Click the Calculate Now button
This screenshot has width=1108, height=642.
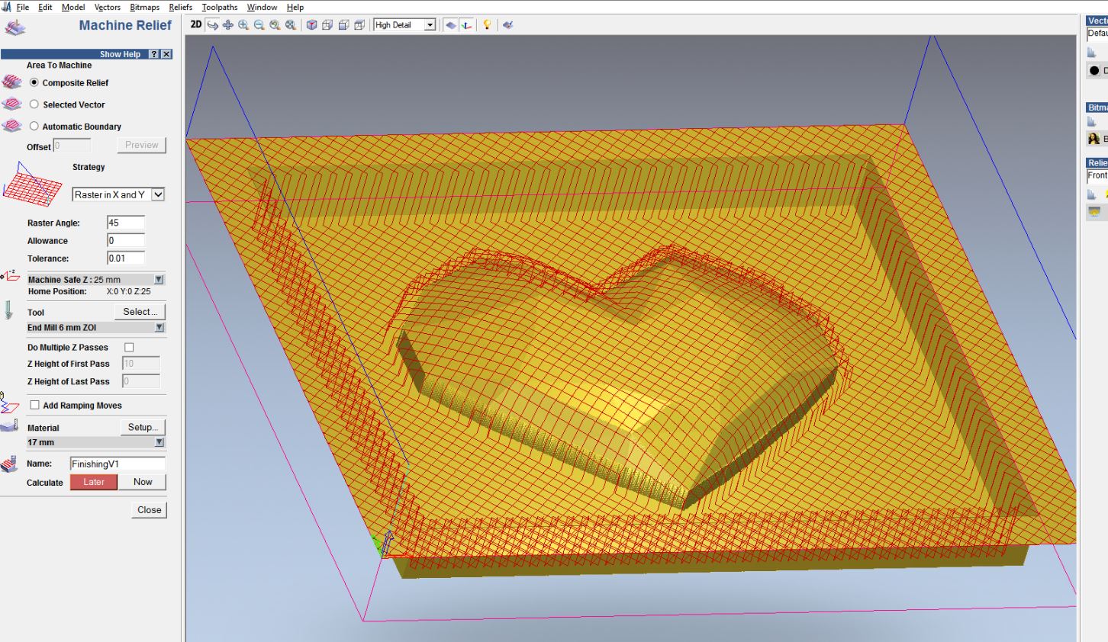tap(143, 482)
